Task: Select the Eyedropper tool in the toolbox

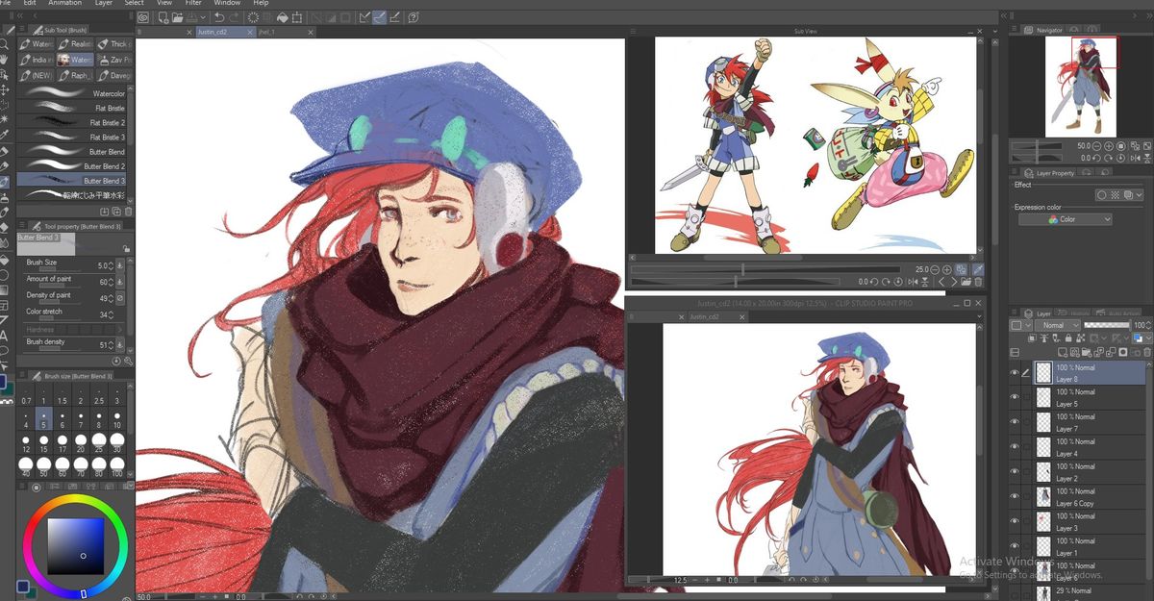Action: tap(5, 134)
